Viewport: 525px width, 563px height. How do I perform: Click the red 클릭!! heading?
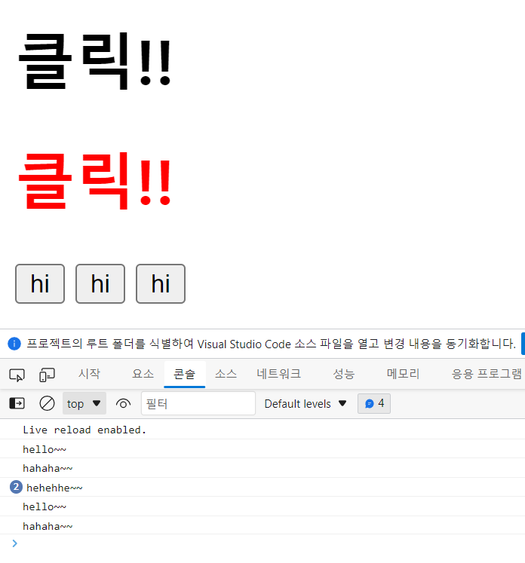[95, 181]
